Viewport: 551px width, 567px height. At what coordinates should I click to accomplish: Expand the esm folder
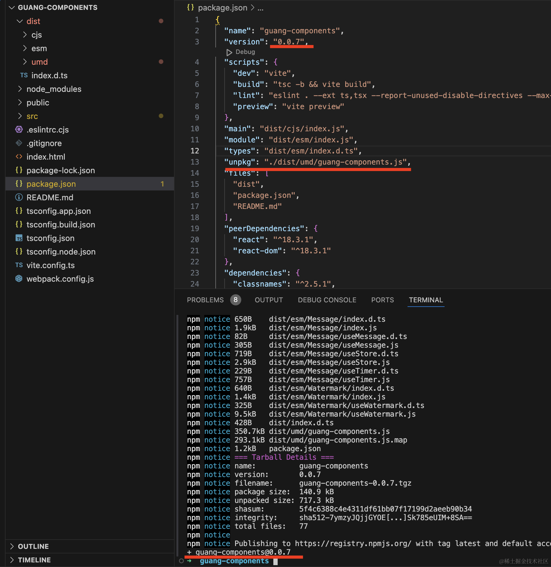(25, 48)
